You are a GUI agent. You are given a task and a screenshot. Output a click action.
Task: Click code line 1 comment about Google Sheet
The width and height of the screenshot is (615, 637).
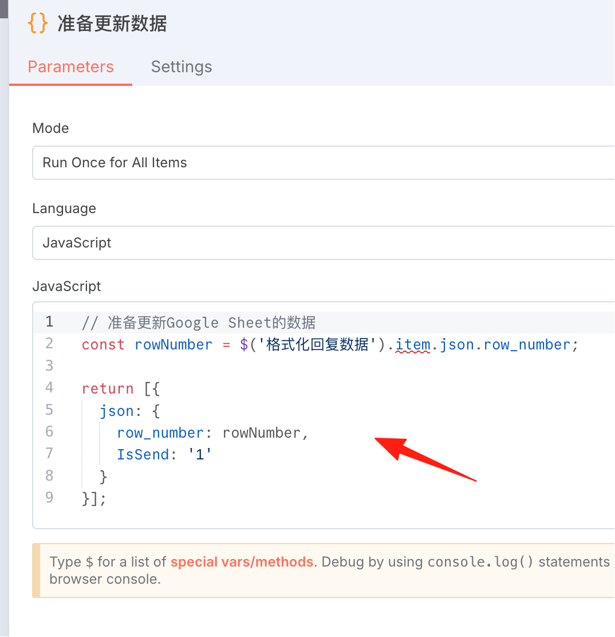pyautogui.click(x=199, y=323)
